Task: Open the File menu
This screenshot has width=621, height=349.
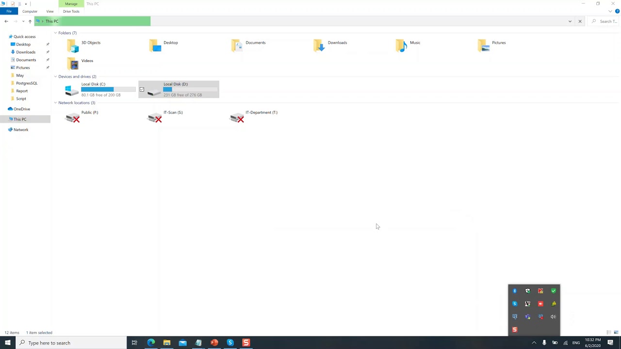Action: click(9, 11)
